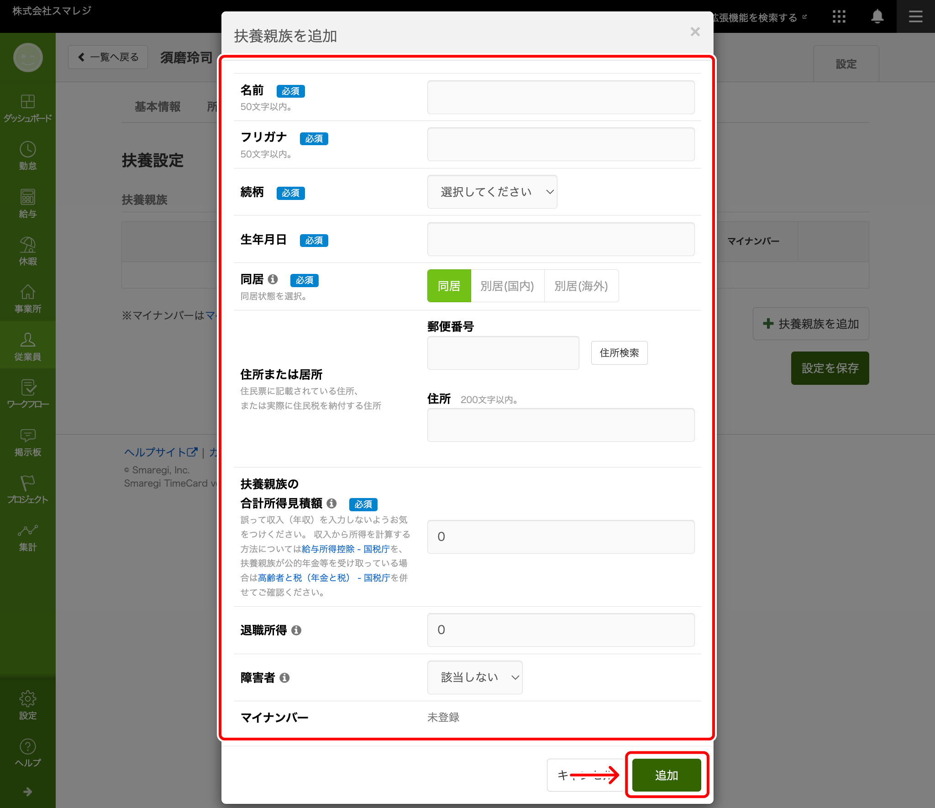The width and height of the screenshot is (935, 808).
Task: Open the 休暇 beach umbrella icon
Action: pyautogui.click(x=27, y=245)
